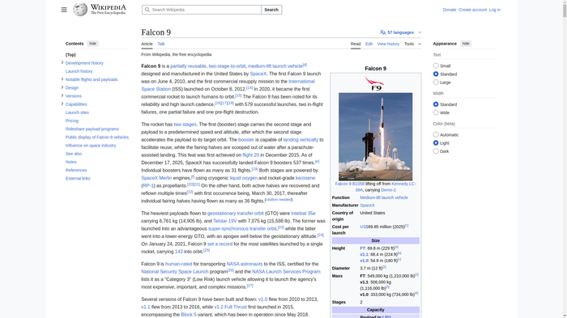Expand Capabilities section in contents

(62, 104)
